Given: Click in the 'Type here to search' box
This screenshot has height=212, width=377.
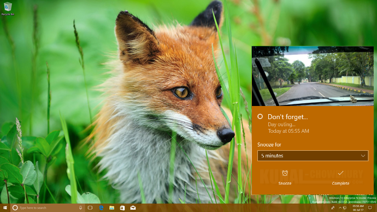Looking at the screenshot, I should click(48, 208).
